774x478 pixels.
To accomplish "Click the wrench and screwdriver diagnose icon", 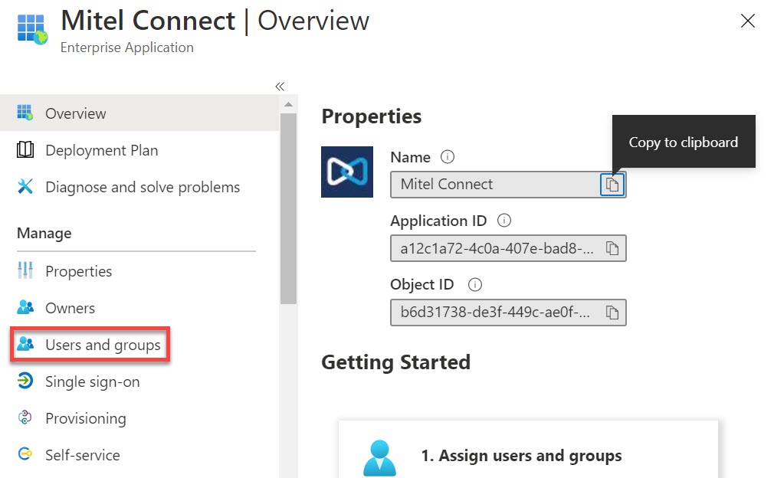I will tap(25, 186).
